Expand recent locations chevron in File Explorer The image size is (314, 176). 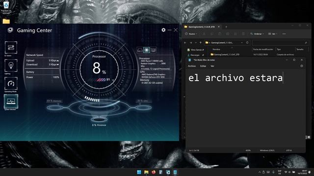[196, 43]
